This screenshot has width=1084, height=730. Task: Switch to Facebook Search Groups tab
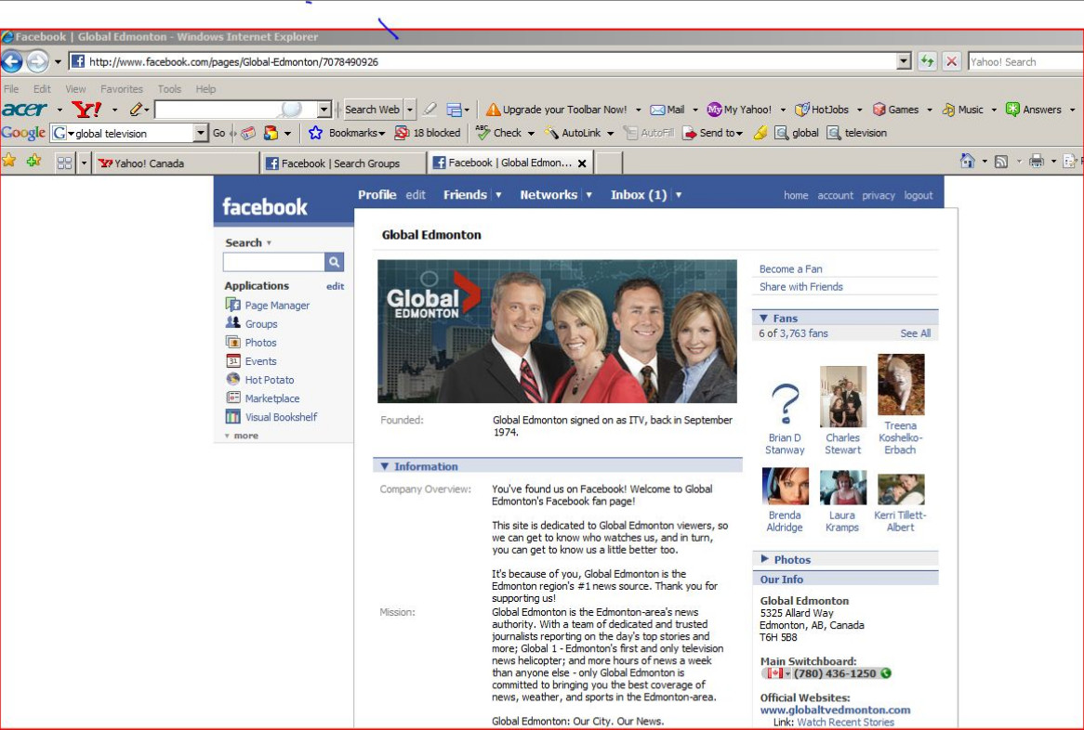point(343,163)
